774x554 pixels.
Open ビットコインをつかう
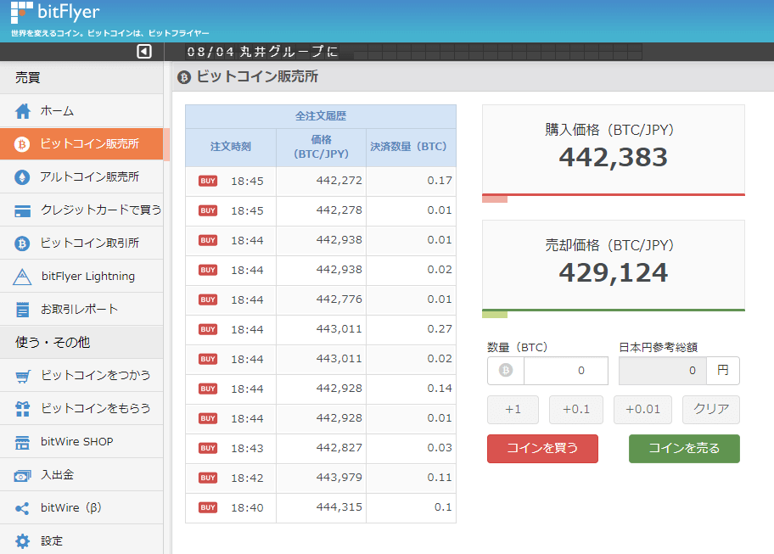[81, 375]
